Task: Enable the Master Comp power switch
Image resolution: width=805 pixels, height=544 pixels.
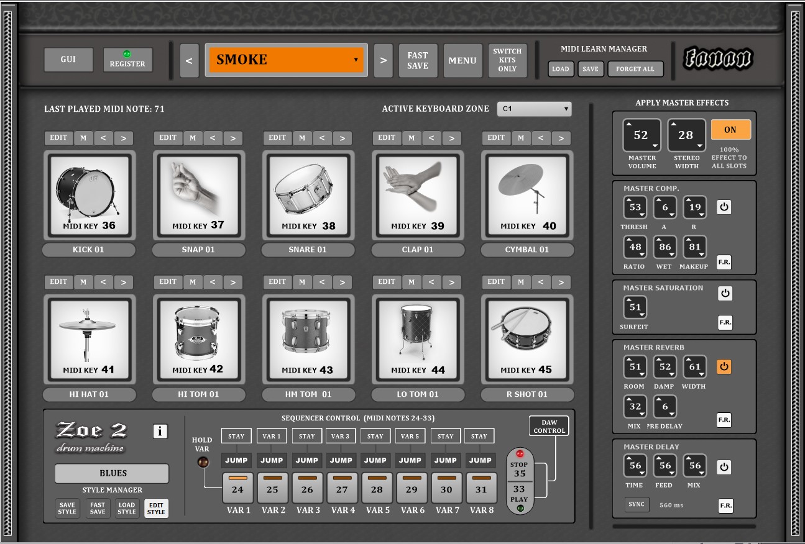Action: (724, 207)
